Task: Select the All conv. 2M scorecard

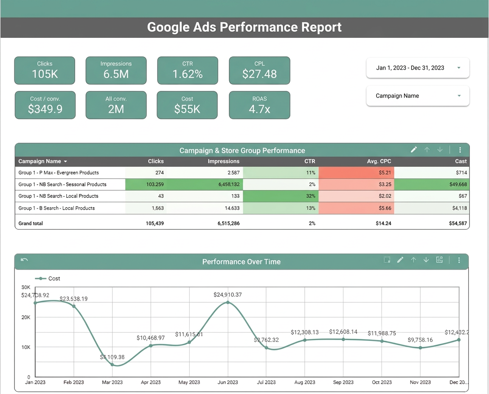Action: (116, 105)
